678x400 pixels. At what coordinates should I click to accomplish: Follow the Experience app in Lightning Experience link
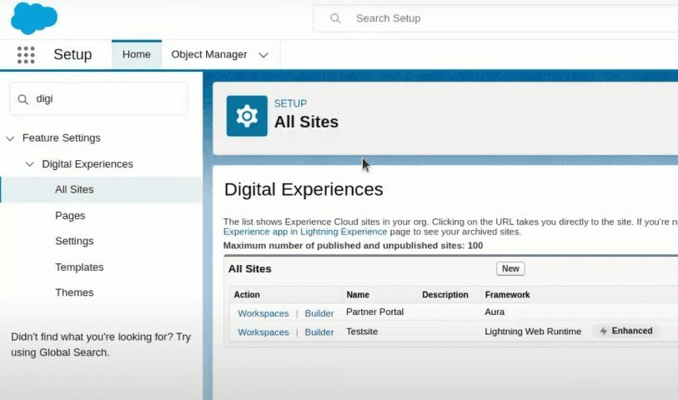[305, 232]
